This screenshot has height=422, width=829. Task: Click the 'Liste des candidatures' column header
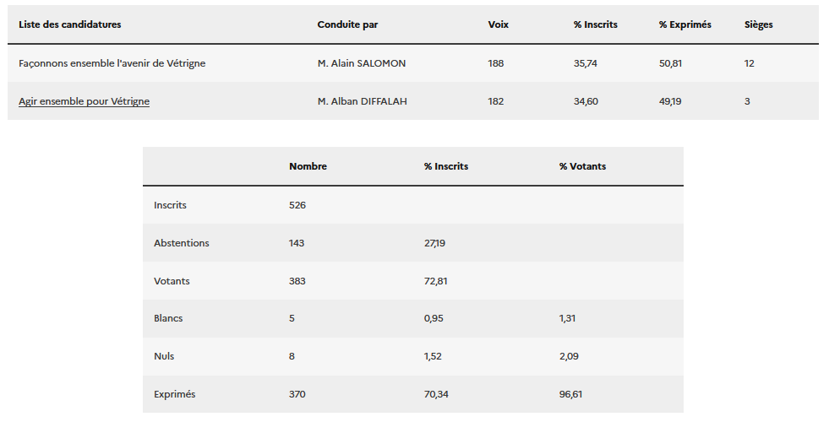[69, 24]
